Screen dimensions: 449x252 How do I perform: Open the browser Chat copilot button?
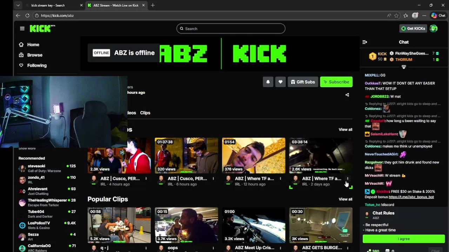pyautogui.click(x=438, y=15)
